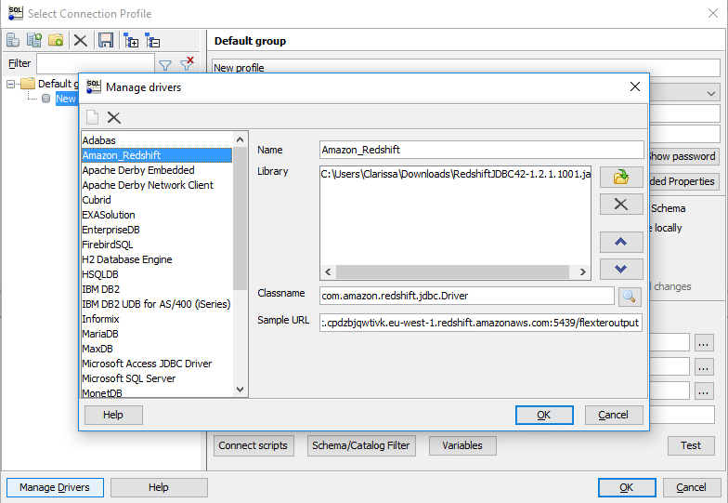Search for driver classname in library
The image size is (728, 503).
[x=630, y=296]
